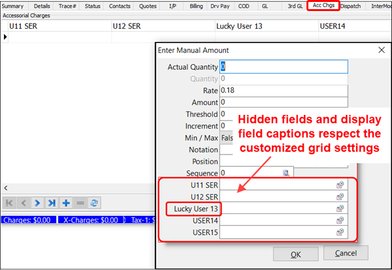Open the Contacts tab

(x=120, y=6)
